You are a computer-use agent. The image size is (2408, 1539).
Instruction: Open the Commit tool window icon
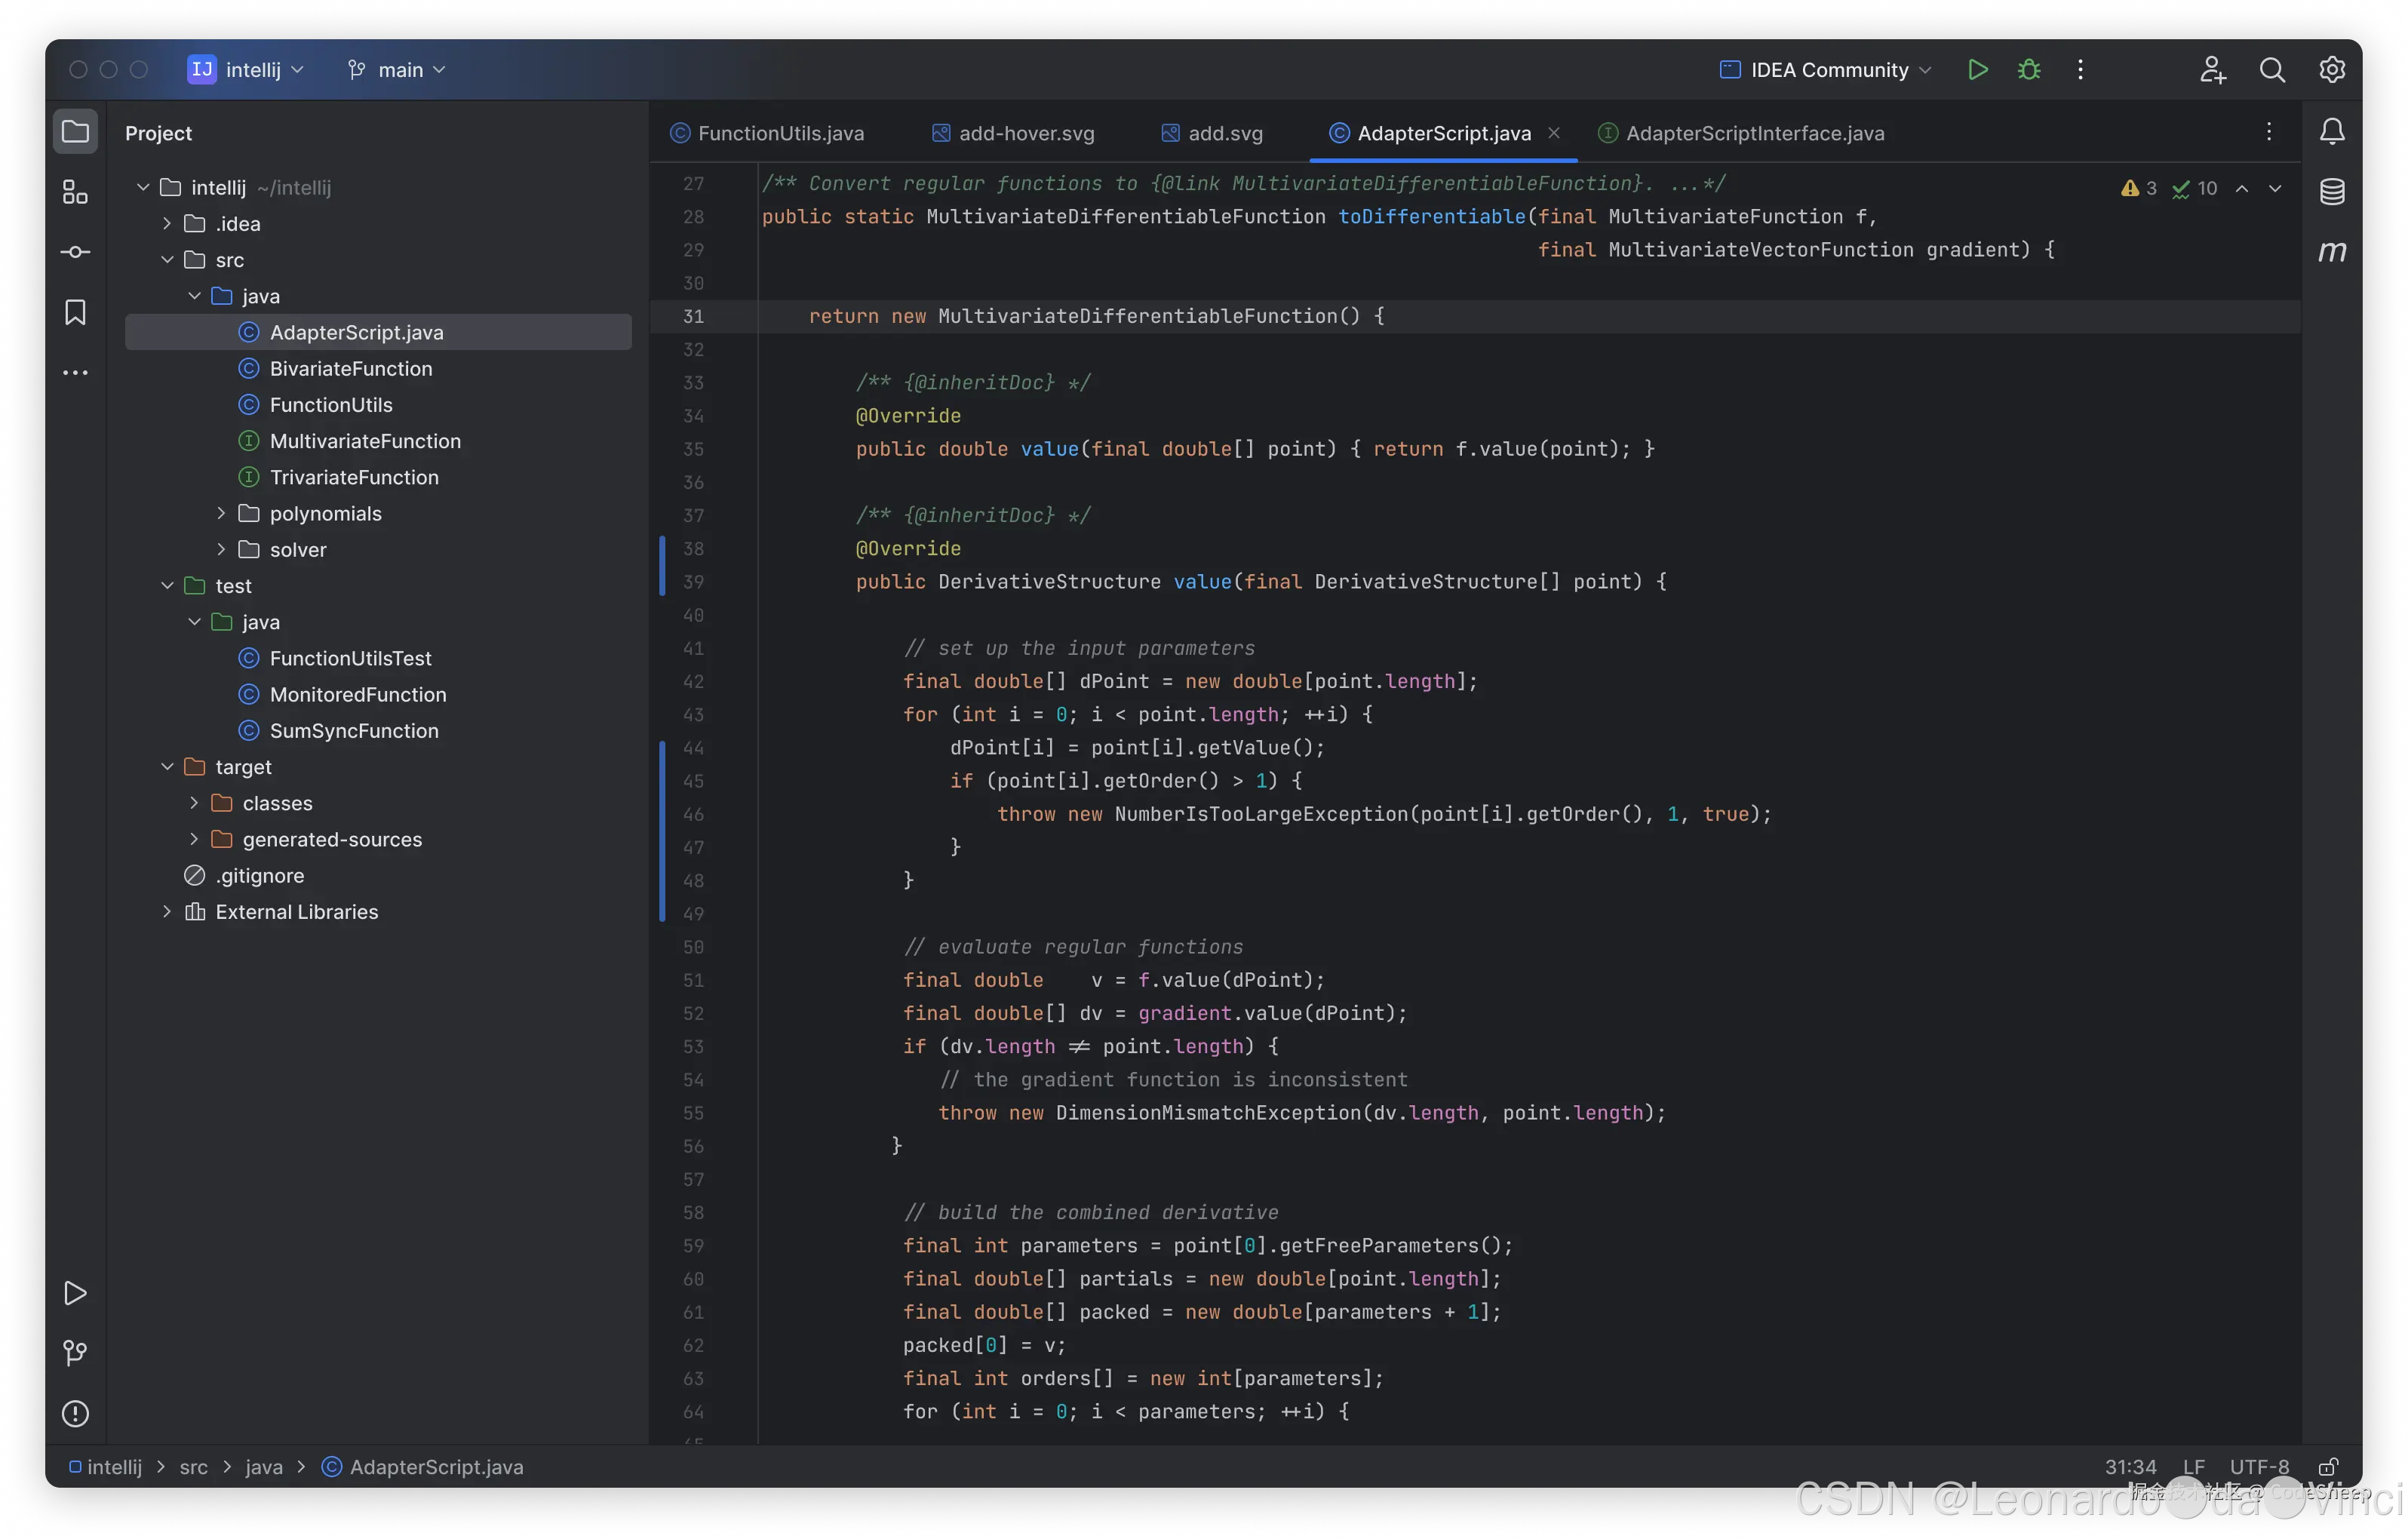75,252
